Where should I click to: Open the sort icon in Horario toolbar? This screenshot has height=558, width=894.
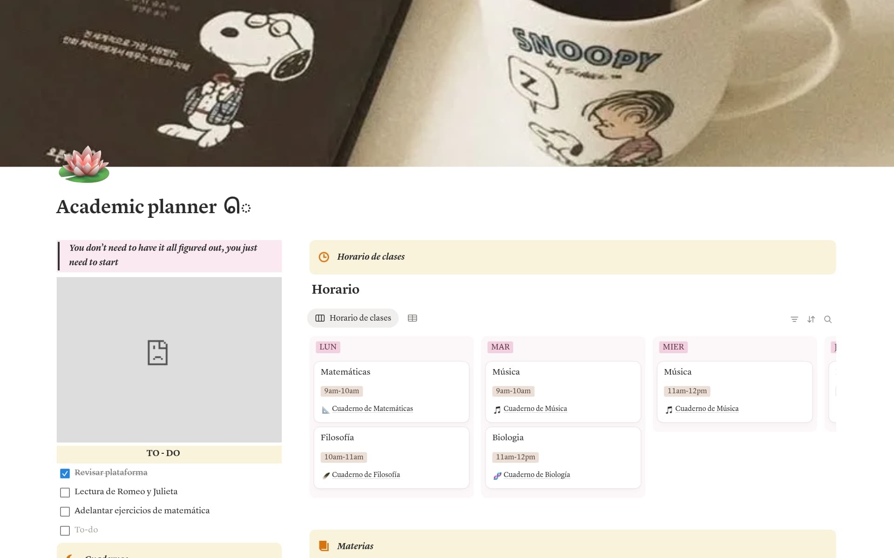(811, 319)
